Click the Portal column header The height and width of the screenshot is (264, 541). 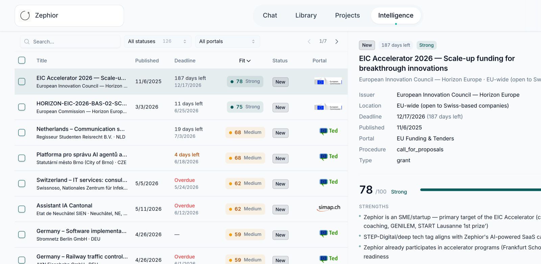pyautogui.click(x=320, y=61)
